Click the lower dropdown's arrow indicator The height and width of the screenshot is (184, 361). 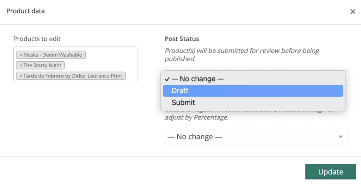pos(341,137)
